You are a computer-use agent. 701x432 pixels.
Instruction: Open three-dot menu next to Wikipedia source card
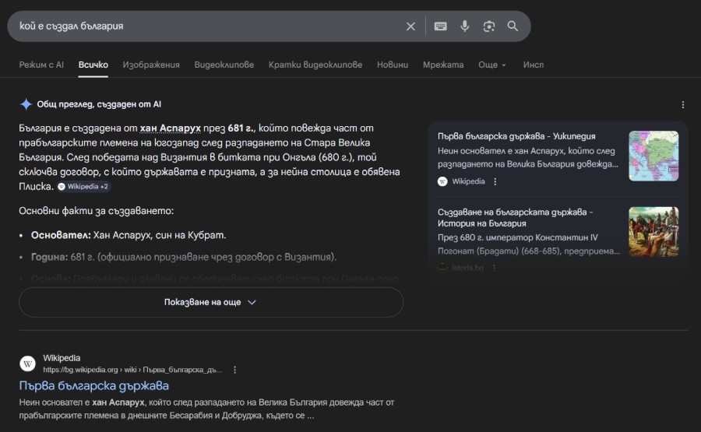tap(495, 181)
